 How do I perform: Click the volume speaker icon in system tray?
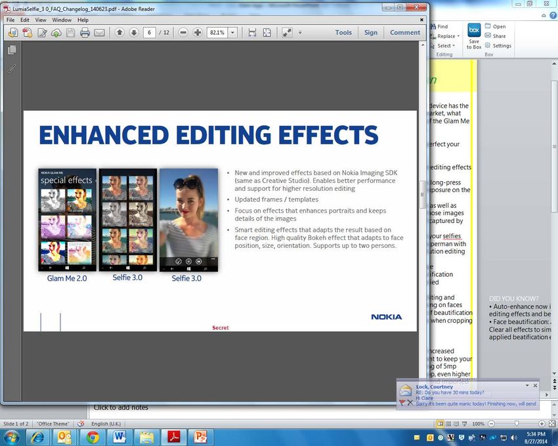[513, 437]
